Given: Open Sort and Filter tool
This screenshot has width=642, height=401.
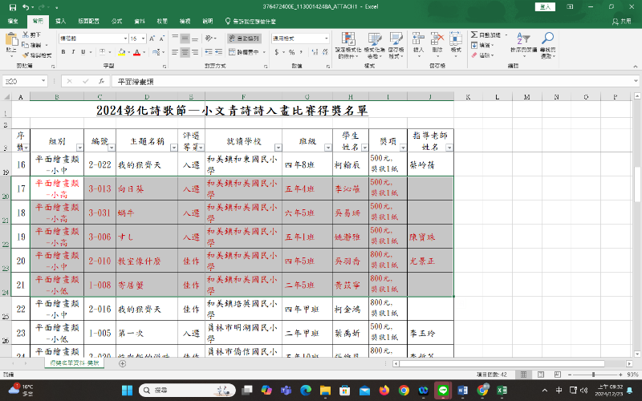Looking at the screenshot, I should [522, 42].
